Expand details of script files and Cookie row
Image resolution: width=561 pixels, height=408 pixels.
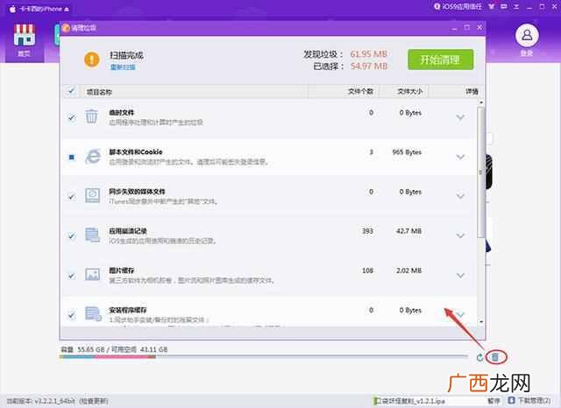coord(460,157)
